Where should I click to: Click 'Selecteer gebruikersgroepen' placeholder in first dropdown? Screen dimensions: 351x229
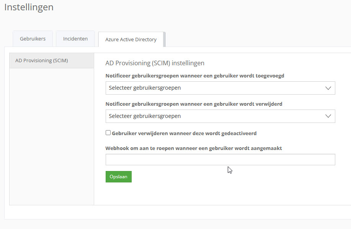pyautogui.click(x=145, y=88)
